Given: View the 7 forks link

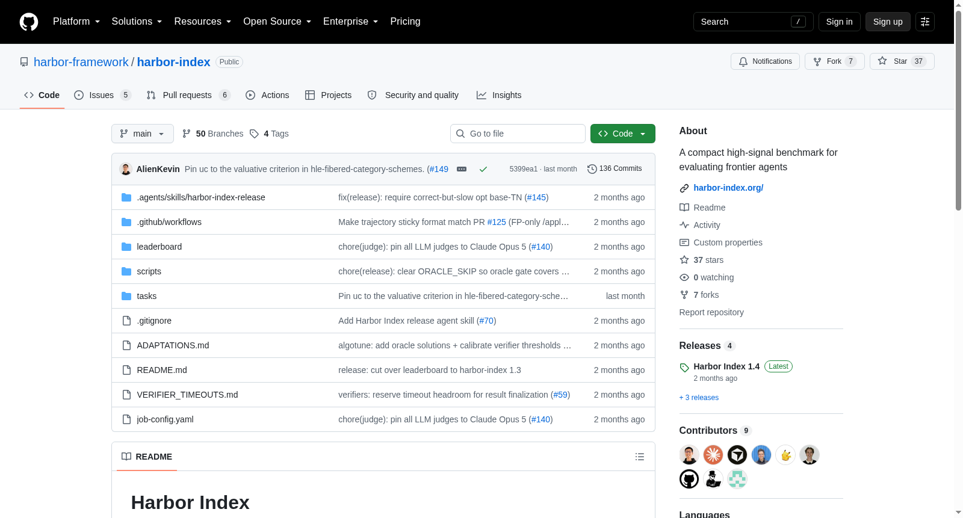Looking at the screenshot, I should pyautogui.click(x=699, y=295).
